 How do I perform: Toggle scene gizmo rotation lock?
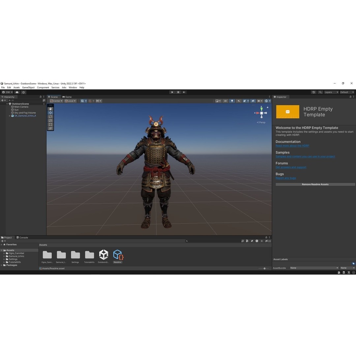pyautogui.click(x=268, y=107)
